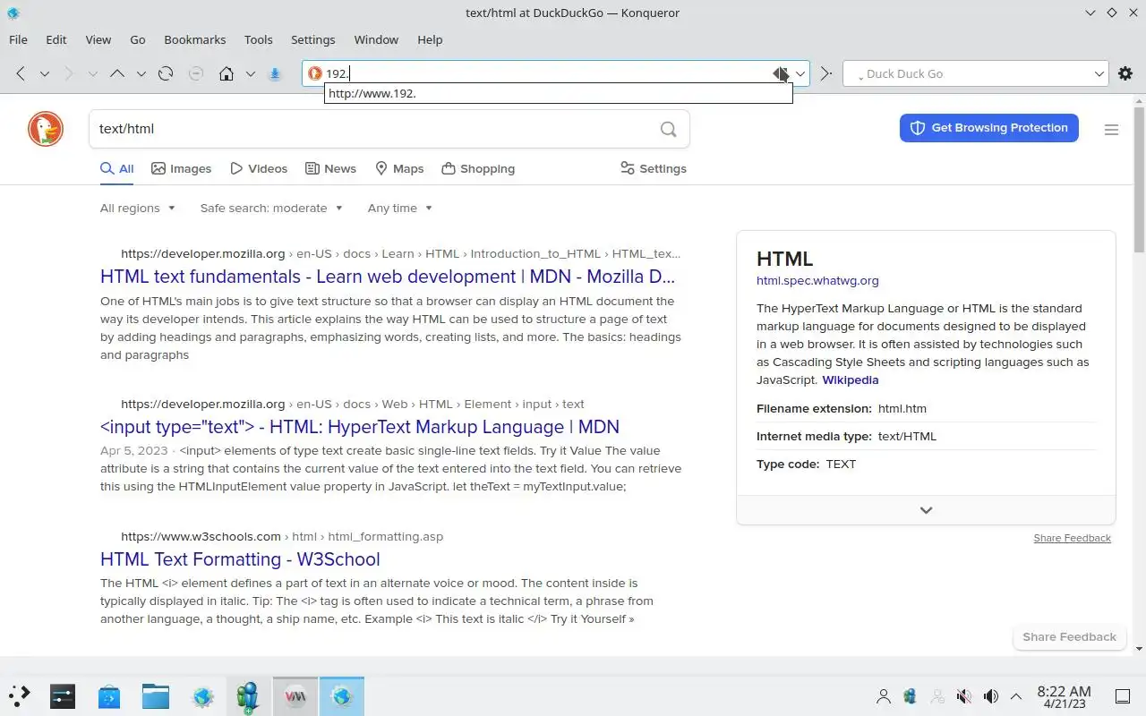Open the Go menu
The height and width of the screenshot is (716, 1146).
tap(138, 39)
